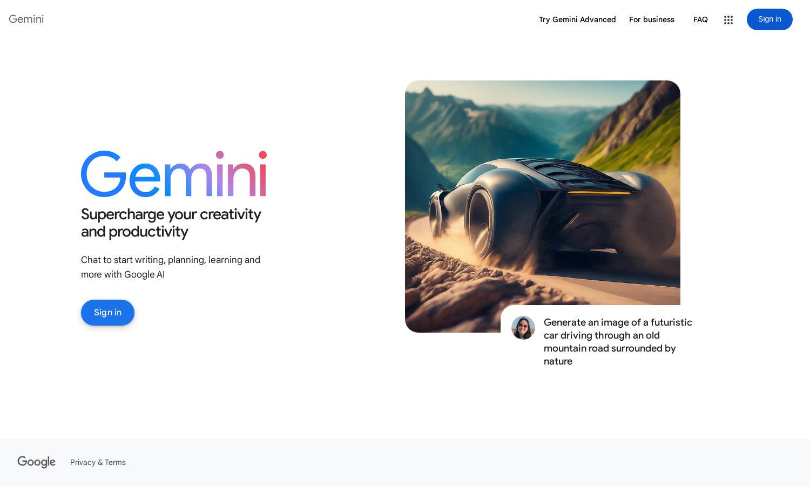Viewport: 810px width, 486px height.
Task: Click the Sign in button in header
Action: (x=769, y=19)
